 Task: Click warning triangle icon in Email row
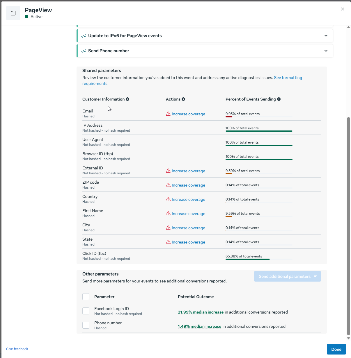click(168, 114)
